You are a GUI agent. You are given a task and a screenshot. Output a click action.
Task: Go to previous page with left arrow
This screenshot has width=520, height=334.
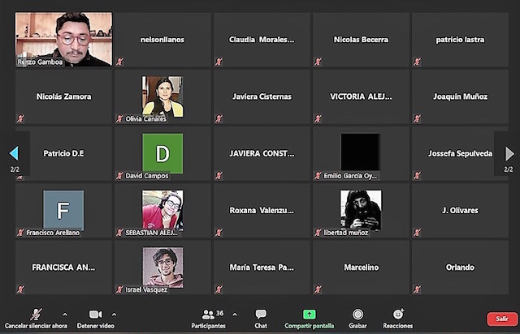coord(13,153)
